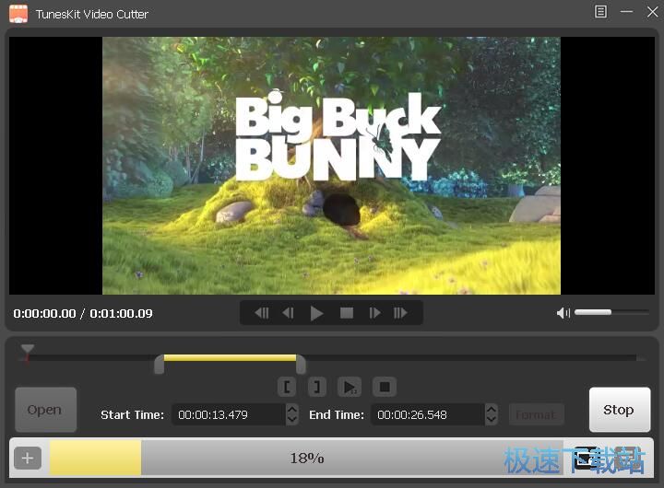664x488 pixels.
Task: Jump to next keyframe in playback bar
Action: [x=400, y=313]
